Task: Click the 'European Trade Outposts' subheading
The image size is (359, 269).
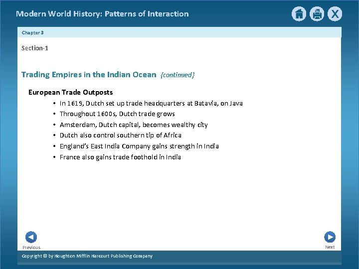Action: coord(70,92)
